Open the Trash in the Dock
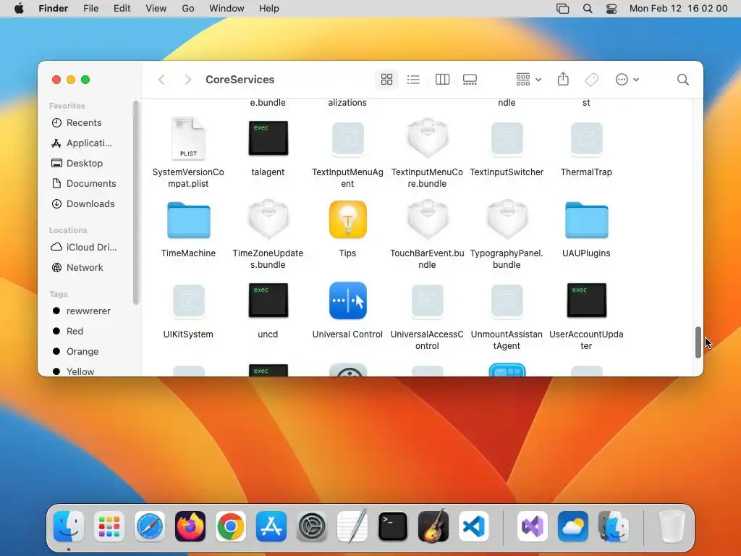The width and height of the screenshot is (741, 556). 672,526
